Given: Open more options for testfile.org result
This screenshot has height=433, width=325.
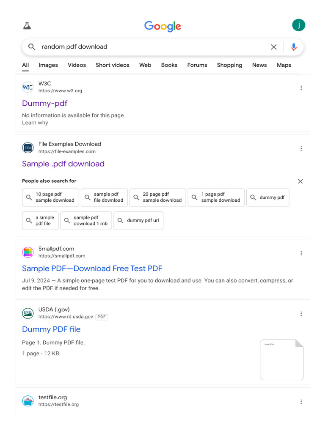Looking at the screenshot, I should coord(301,402).
